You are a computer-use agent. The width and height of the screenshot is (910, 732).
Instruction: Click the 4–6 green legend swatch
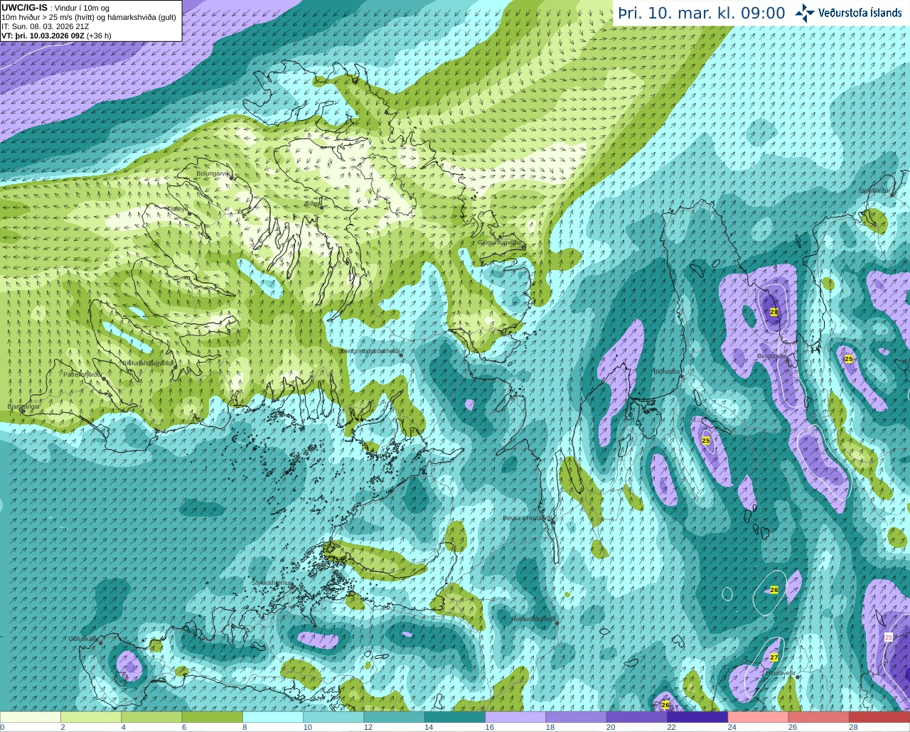pos(151,716)
